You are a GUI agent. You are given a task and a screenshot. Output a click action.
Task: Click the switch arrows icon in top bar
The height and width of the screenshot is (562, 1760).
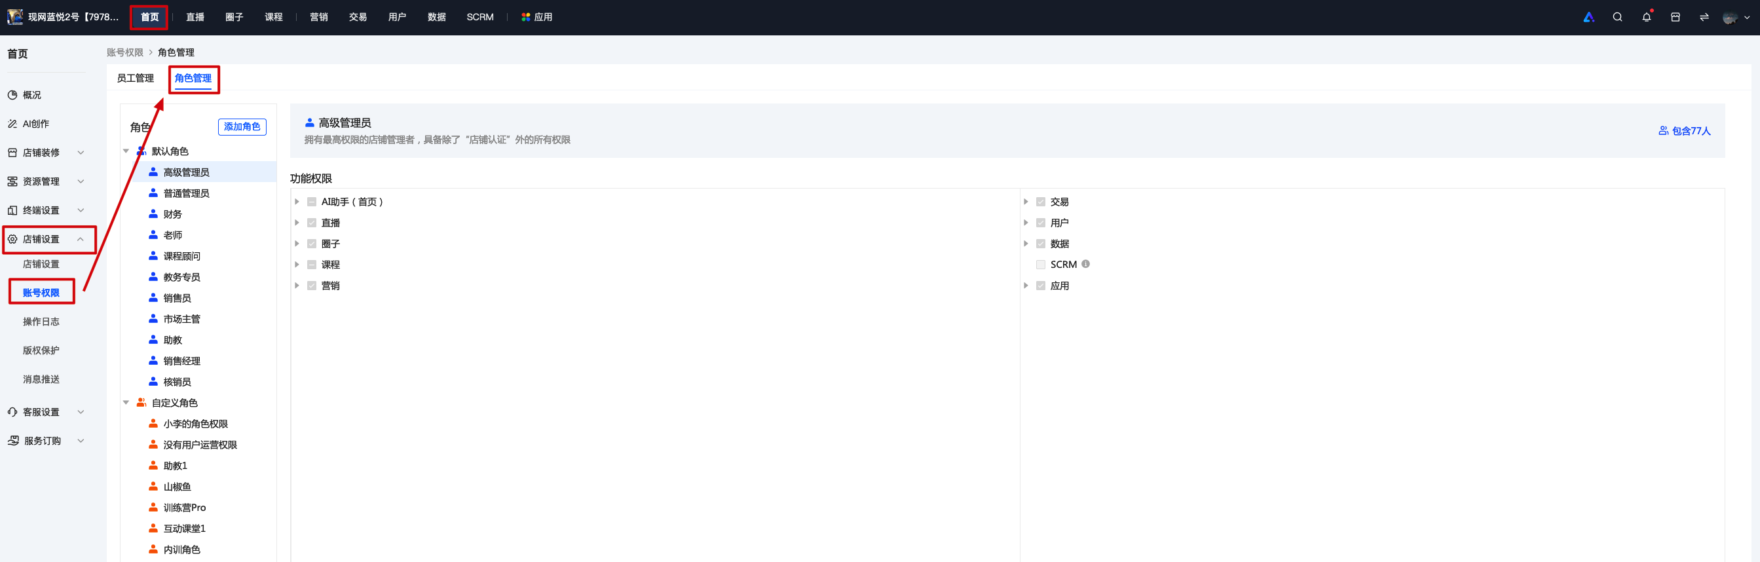1704,17
